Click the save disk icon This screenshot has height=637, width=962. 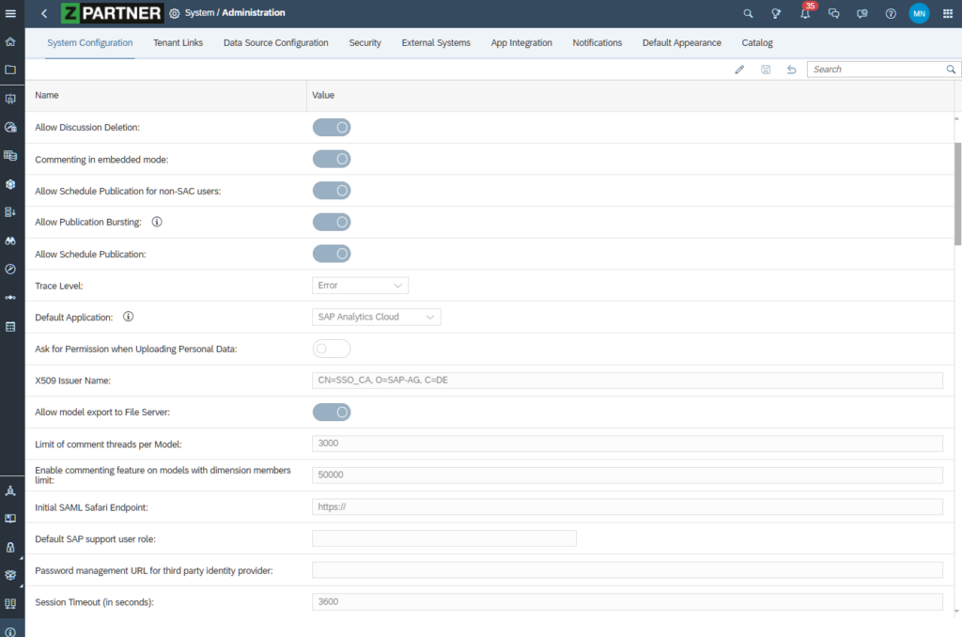[x=766, y=70]
